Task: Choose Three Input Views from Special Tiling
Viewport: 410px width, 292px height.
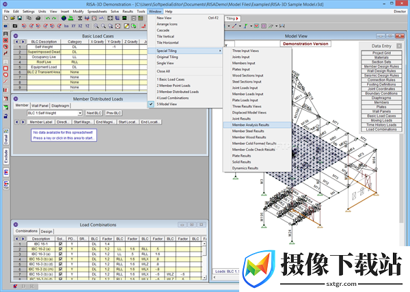Action: pos(245,51)
